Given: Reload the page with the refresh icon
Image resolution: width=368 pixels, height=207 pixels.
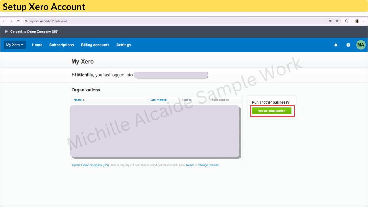Looking at the screenshot, I should 18,21.
